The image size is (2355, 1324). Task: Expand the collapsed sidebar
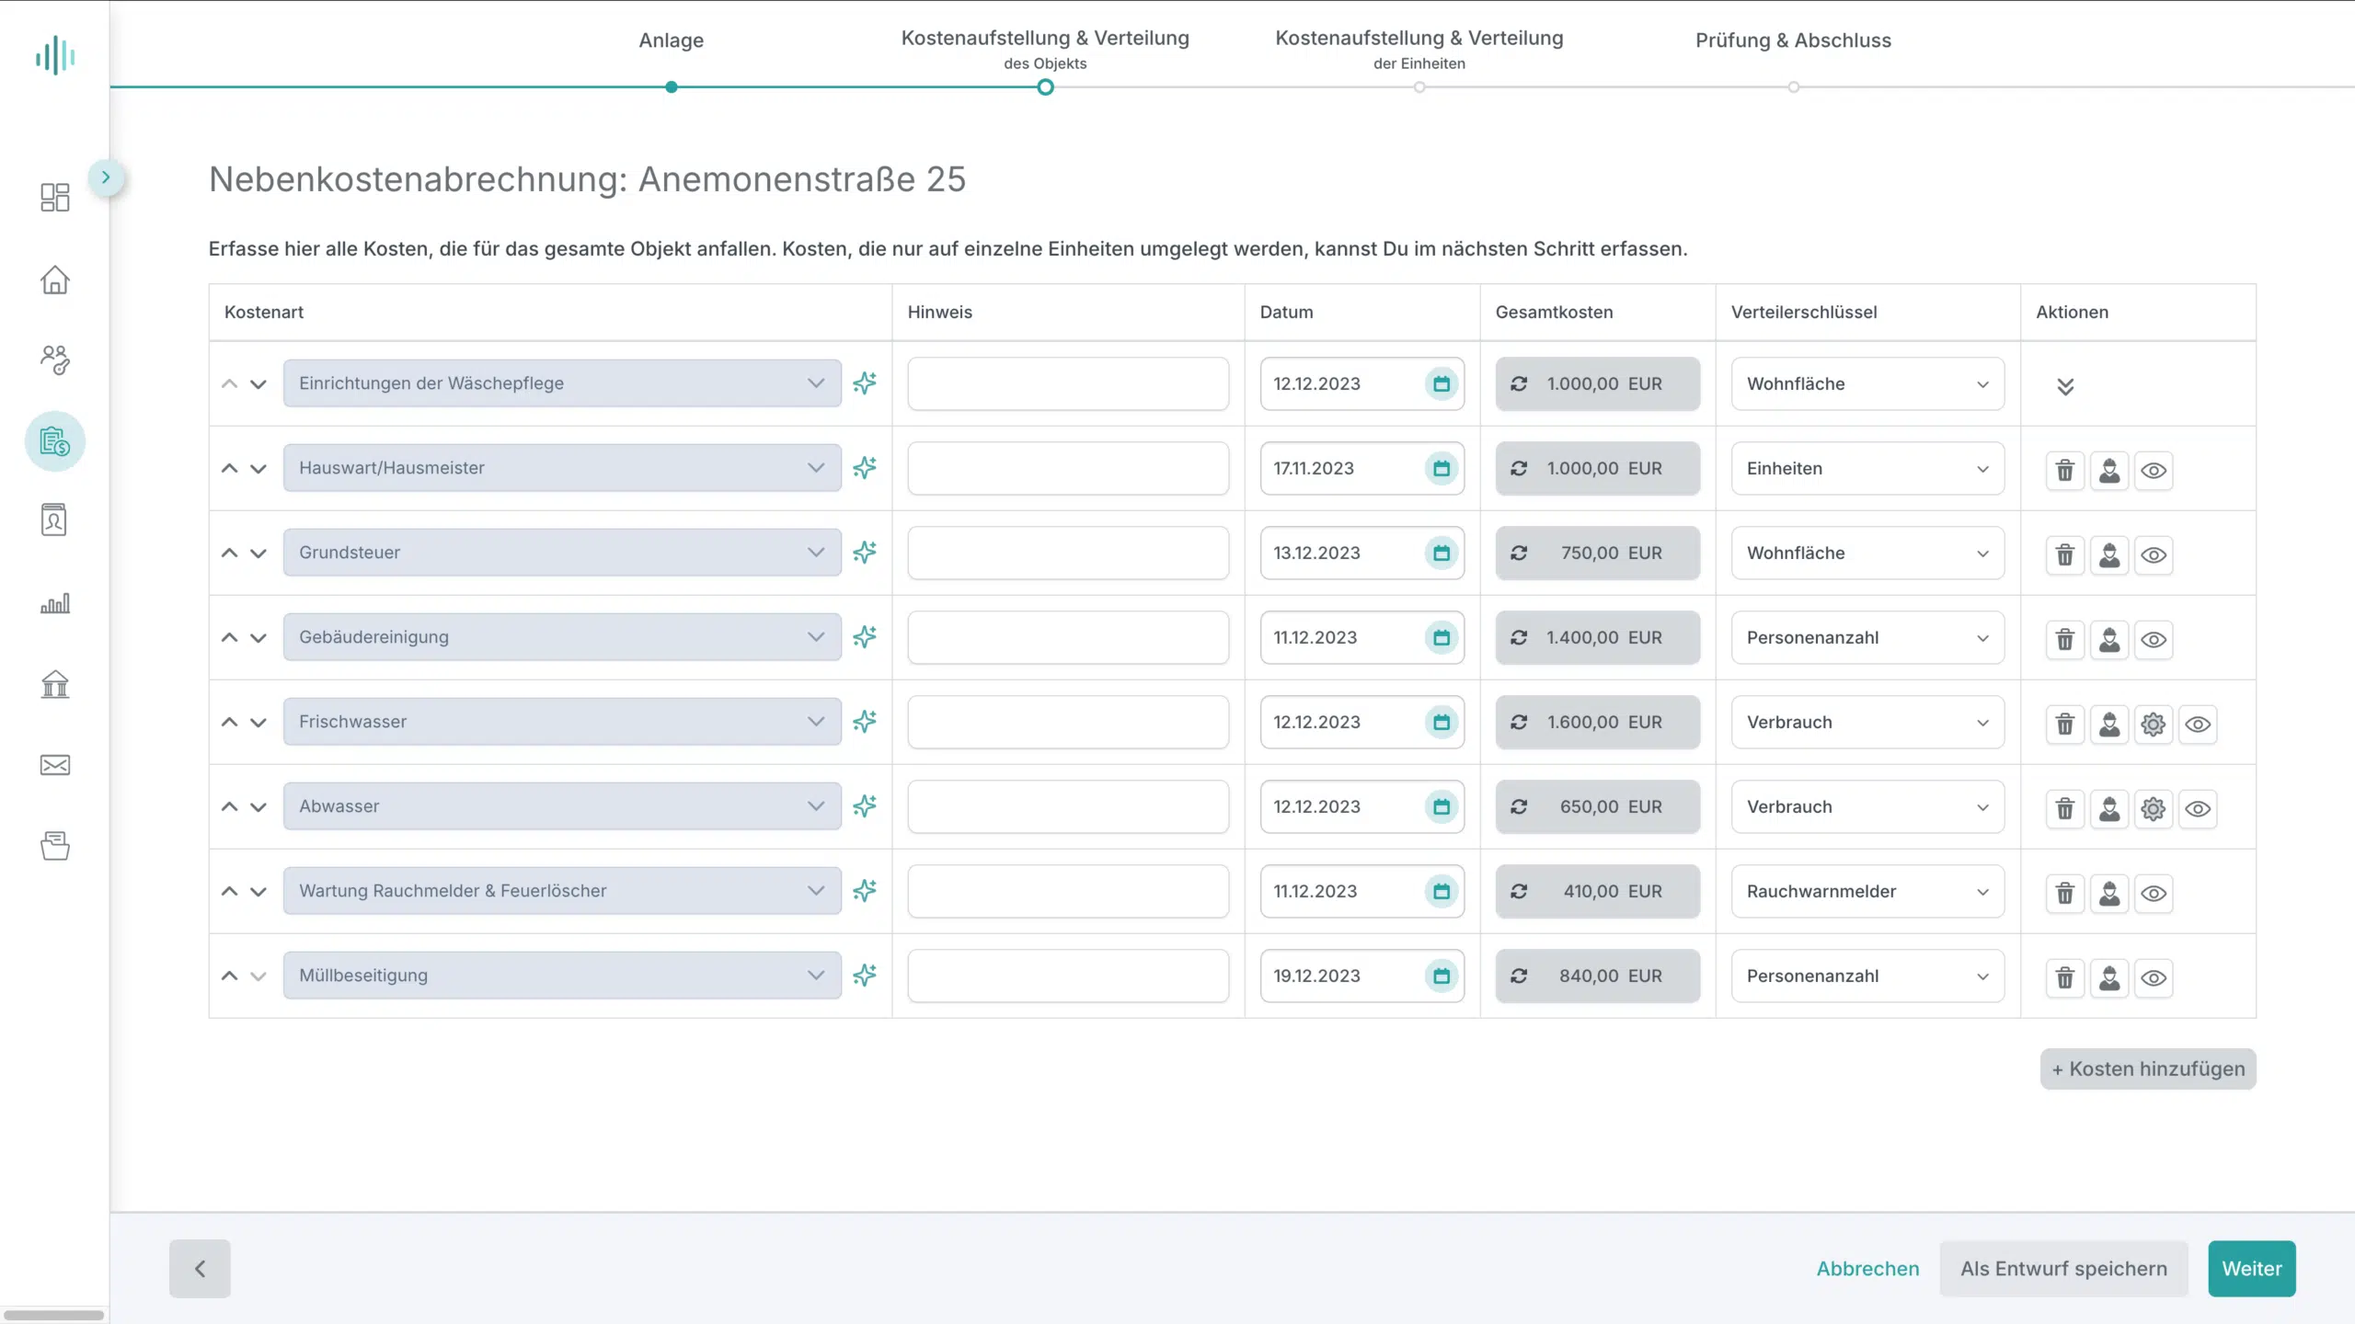[x=106, y=177]
